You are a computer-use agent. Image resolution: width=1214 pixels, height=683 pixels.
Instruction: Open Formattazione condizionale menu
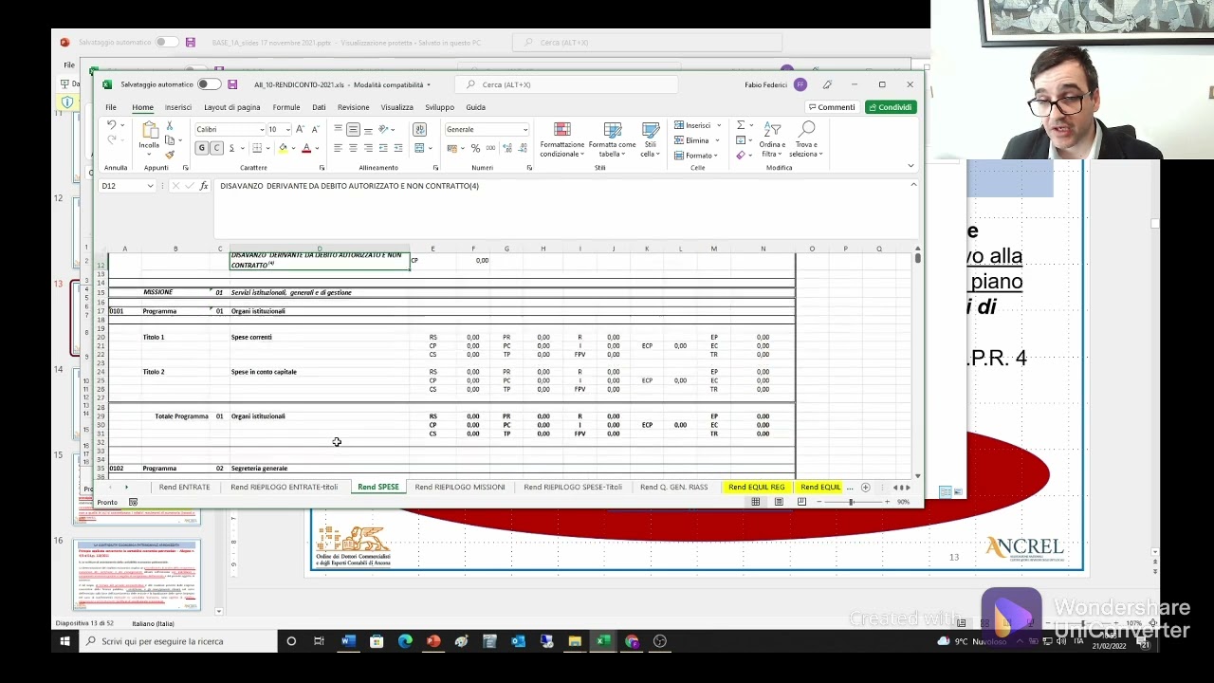[562, 139]
